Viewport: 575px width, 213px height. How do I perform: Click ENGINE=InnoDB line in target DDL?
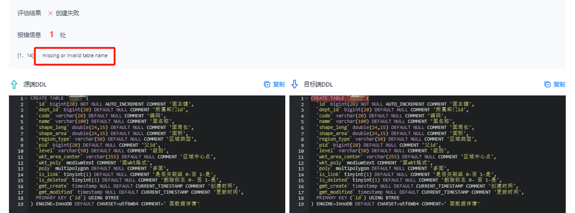(395, 204)
